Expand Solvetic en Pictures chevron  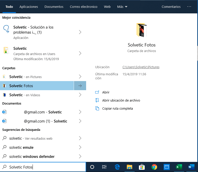point(80,77)
